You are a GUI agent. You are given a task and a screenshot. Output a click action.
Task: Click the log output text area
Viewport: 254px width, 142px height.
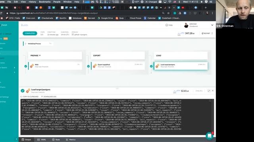coord(117,117)
